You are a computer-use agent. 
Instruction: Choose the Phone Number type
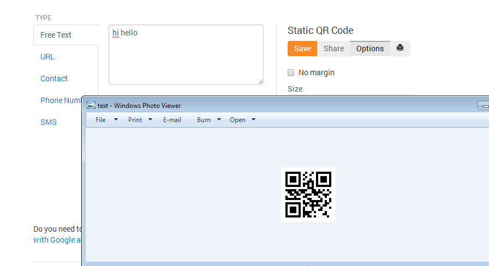click(61, 100)
